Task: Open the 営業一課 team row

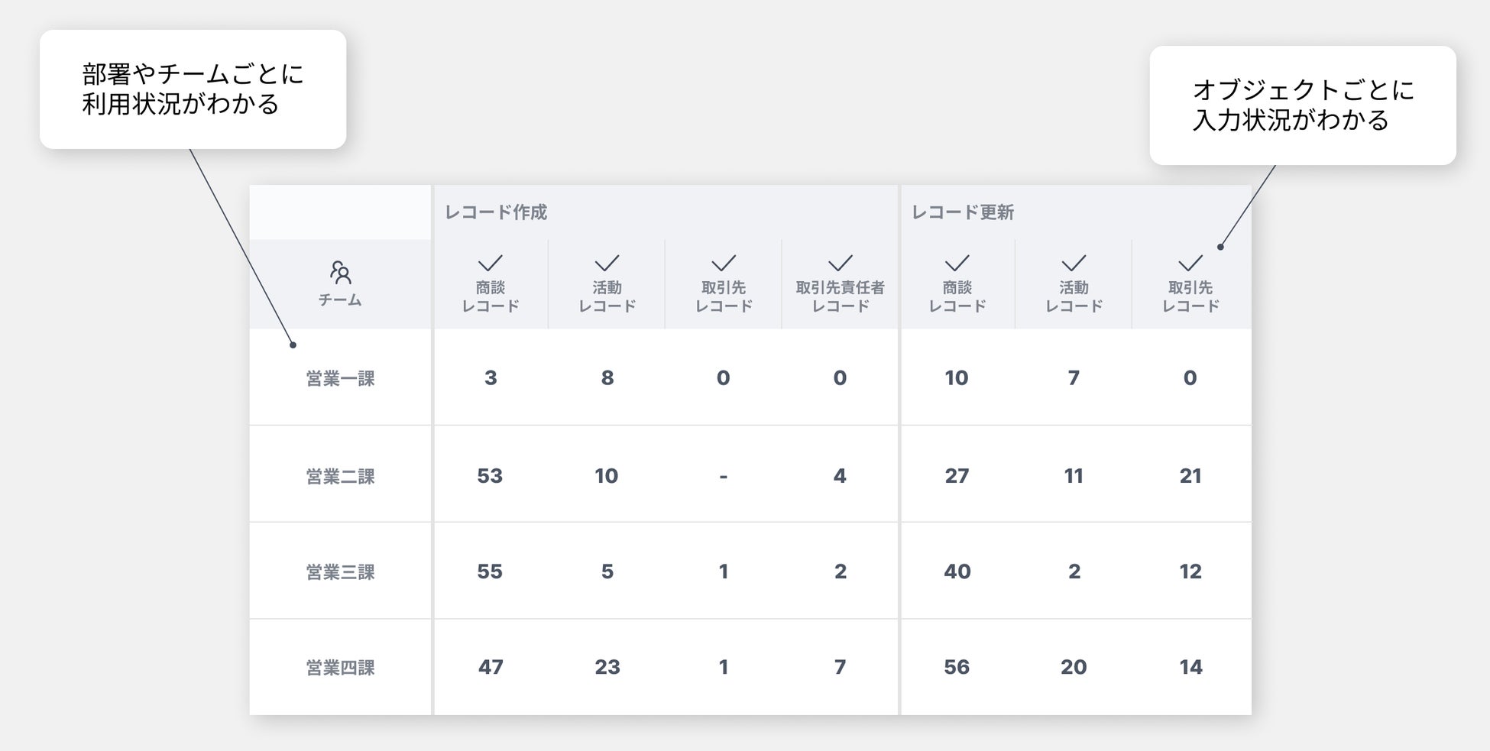Action: [x=340, y=379]
